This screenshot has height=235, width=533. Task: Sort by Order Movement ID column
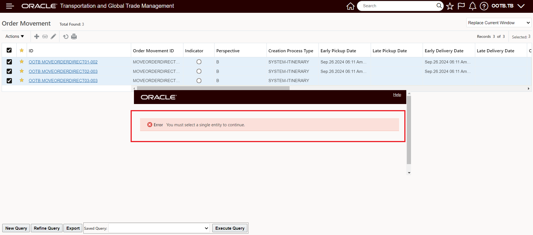pos(153,51)
